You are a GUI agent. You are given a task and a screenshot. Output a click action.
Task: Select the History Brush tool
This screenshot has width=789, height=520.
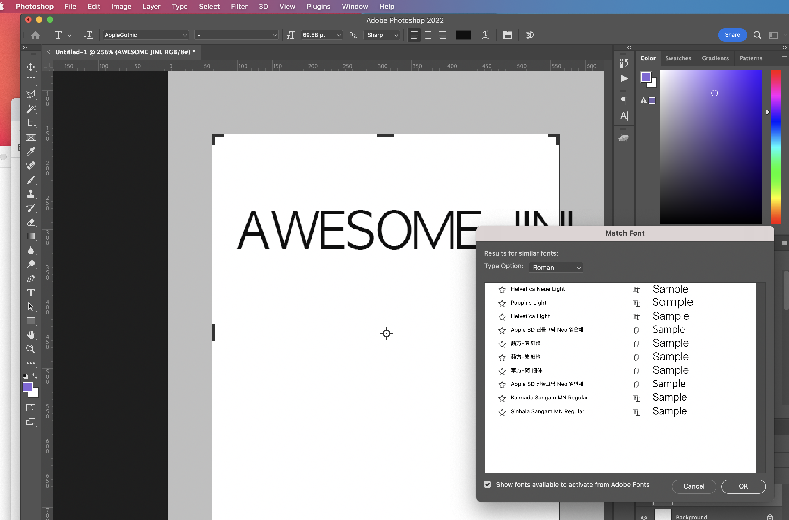31,208
